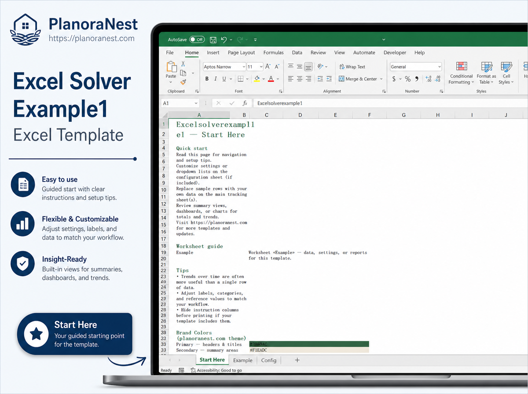This screenshot has width=528, height=394.
Task: Click the Increase Font Size icon
Action: point(268,67)
